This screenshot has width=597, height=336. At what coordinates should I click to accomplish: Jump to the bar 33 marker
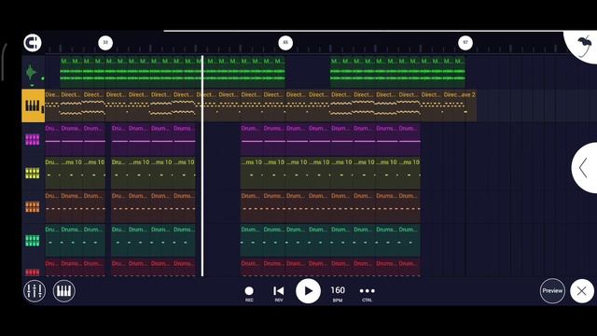click(x=105, y=43)
